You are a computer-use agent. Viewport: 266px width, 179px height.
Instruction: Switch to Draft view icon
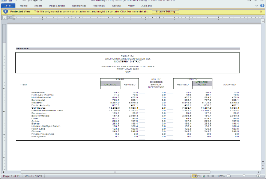(x=212, y=176)
